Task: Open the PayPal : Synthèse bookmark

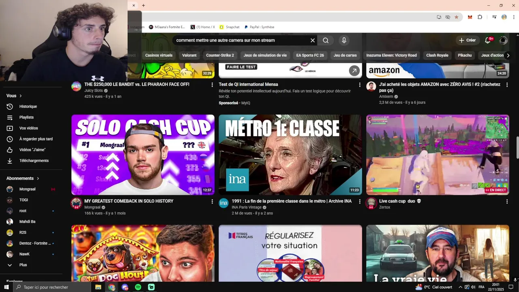Action: tap(259, 27)
